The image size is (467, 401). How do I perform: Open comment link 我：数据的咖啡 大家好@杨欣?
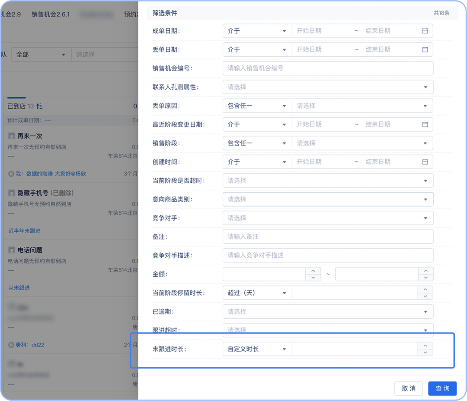pyautogui.click(x=51, y=174)
